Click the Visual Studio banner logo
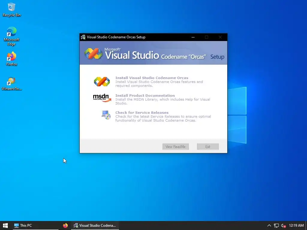Image resolution: width=307 pixels, height=230 pixels. (94, 53)
